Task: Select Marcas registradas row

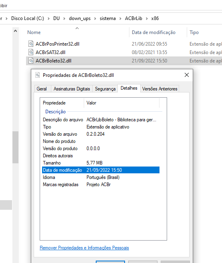Action: [x=101, y=185]
